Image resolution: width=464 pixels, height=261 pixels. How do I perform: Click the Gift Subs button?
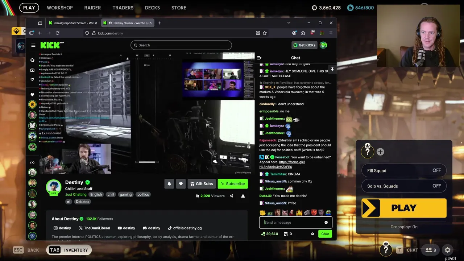202,184
